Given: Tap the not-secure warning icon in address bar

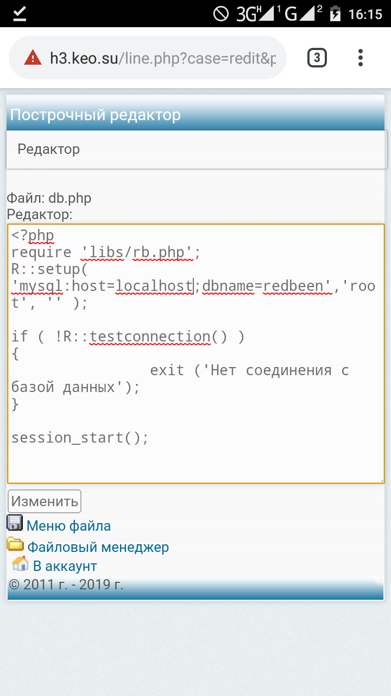Looking at the screenshot, I should [33, 58].
